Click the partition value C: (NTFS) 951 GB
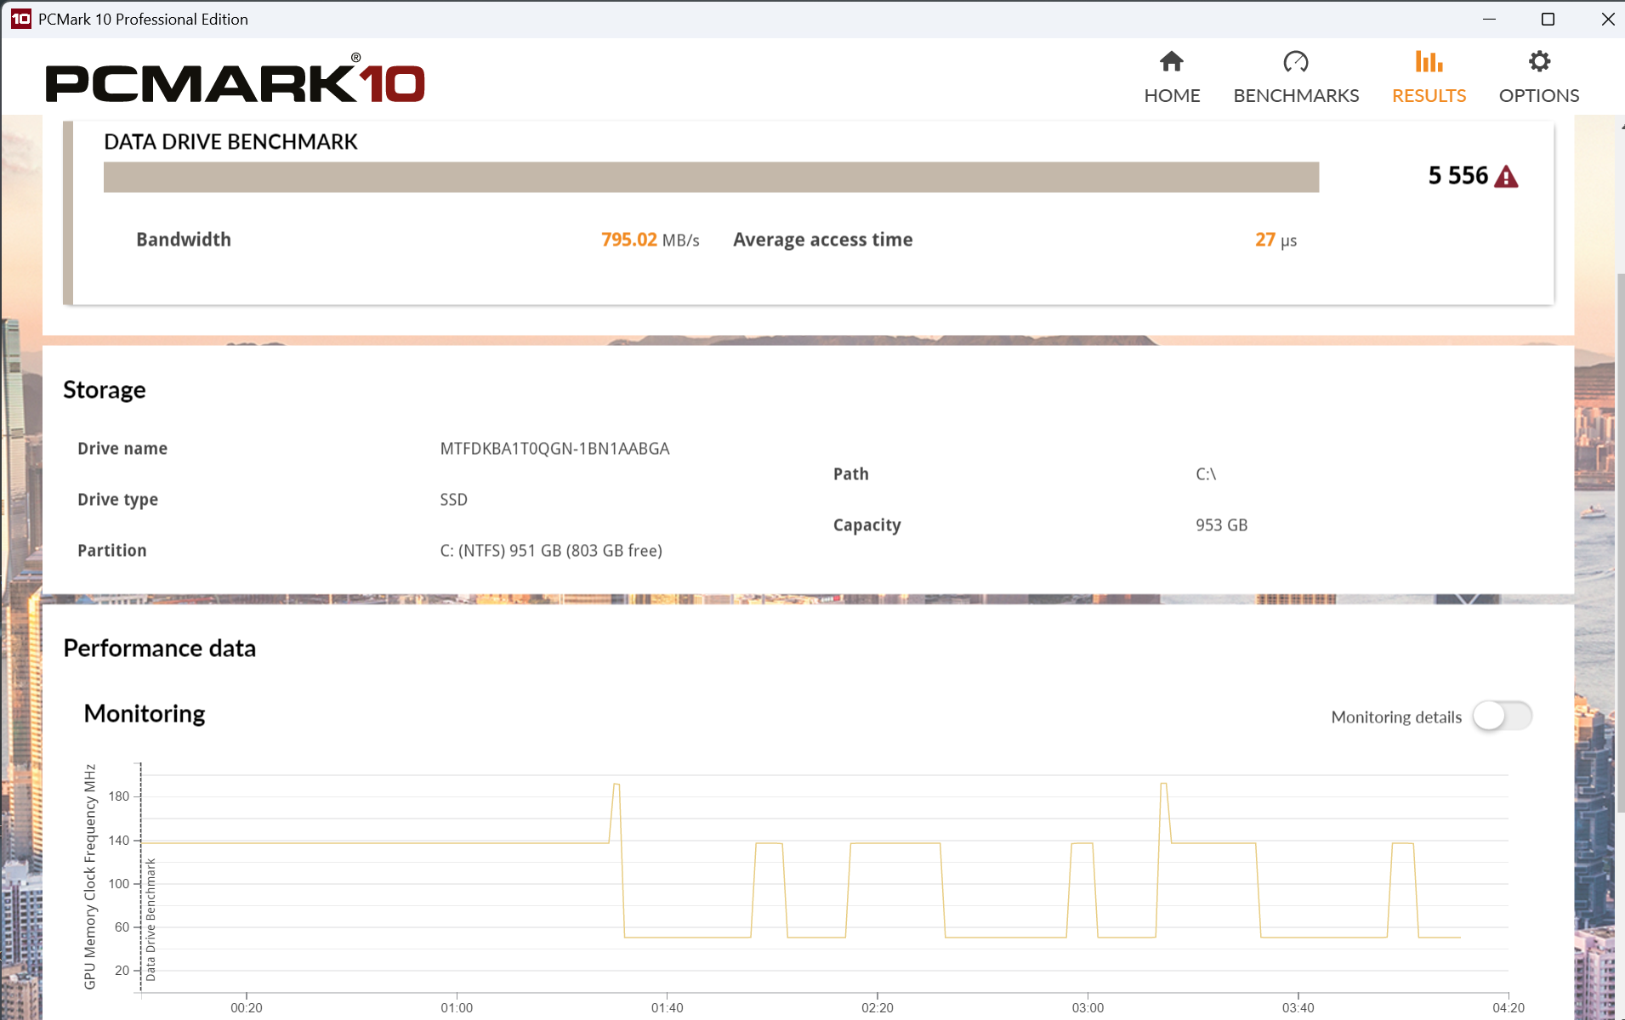This screenshot has width=1625, height=1020. [x=551, y=551]
